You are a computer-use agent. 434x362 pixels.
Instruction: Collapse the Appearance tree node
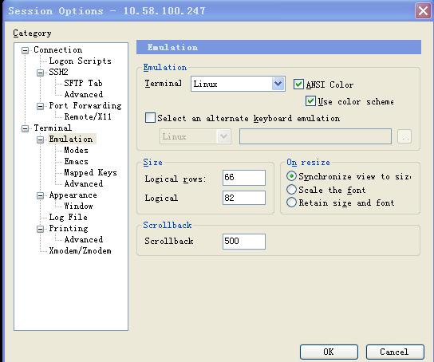[41, 196]
